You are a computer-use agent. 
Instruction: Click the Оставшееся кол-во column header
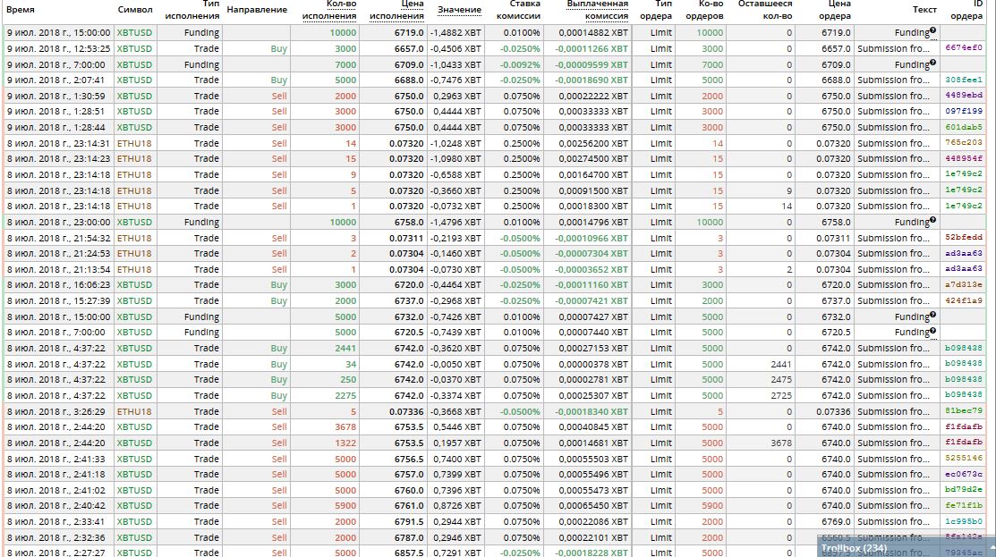point(765,10)
